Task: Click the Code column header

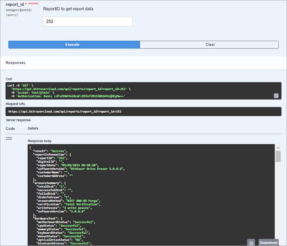Action: (x=10, y=128)
